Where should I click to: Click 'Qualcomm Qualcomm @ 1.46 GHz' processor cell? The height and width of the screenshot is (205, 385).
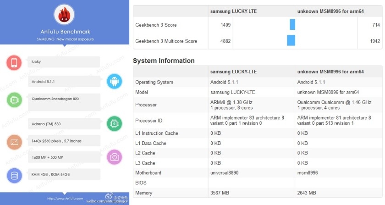[334, 102]
